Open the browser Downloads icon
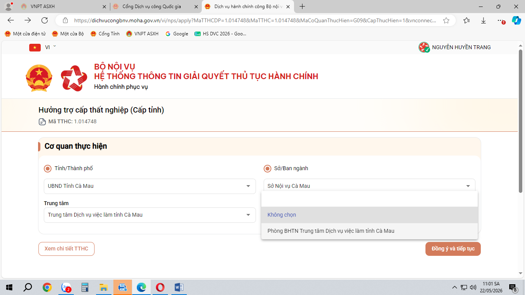The width and height of the screenshot is (525, 295). [x=483, y=20]
